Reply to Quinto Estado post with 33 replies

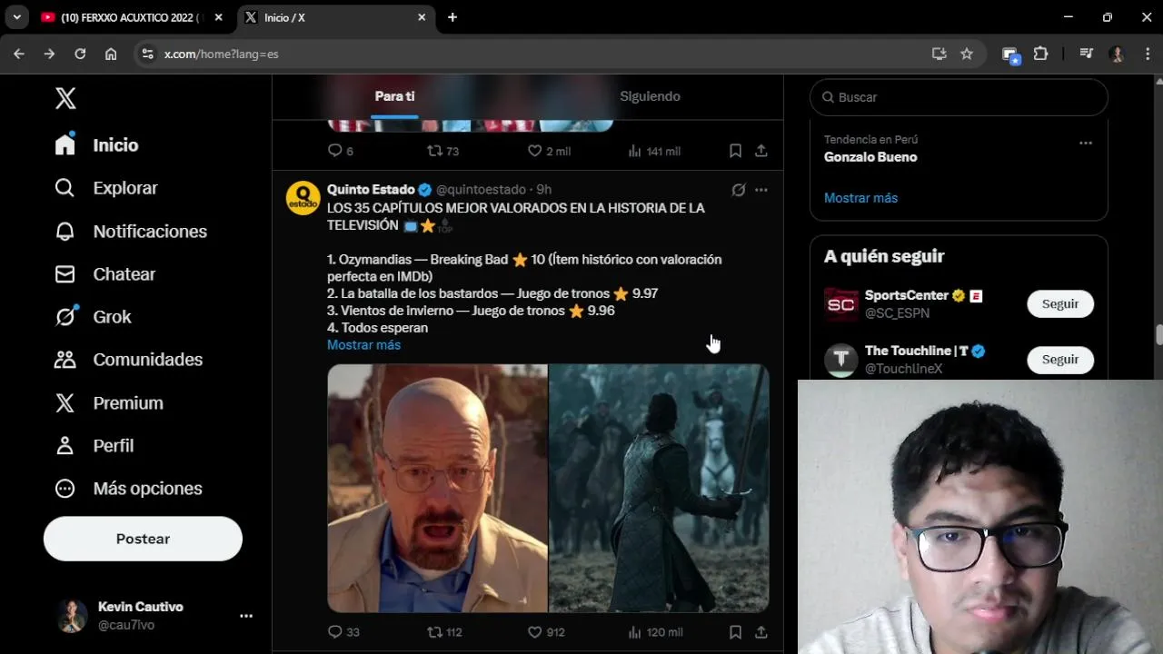pos(334,632)
